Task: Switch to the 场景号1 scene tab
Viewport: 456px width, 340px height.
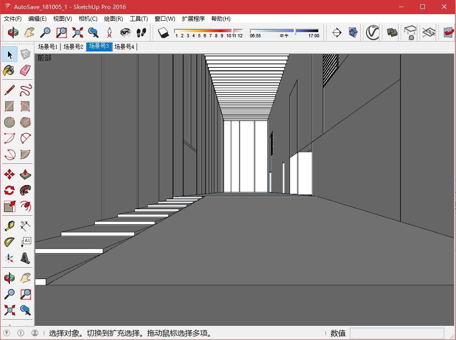Action: [48, 47]
